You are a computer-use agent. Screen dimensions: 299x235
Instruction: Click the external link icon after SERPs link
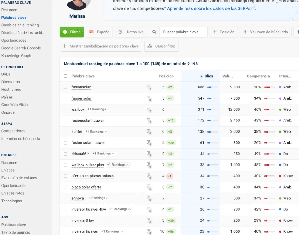(253, 8)
